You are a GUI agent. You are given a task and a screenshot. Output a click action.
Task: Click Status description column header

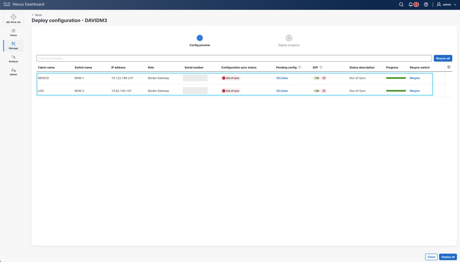362,68
